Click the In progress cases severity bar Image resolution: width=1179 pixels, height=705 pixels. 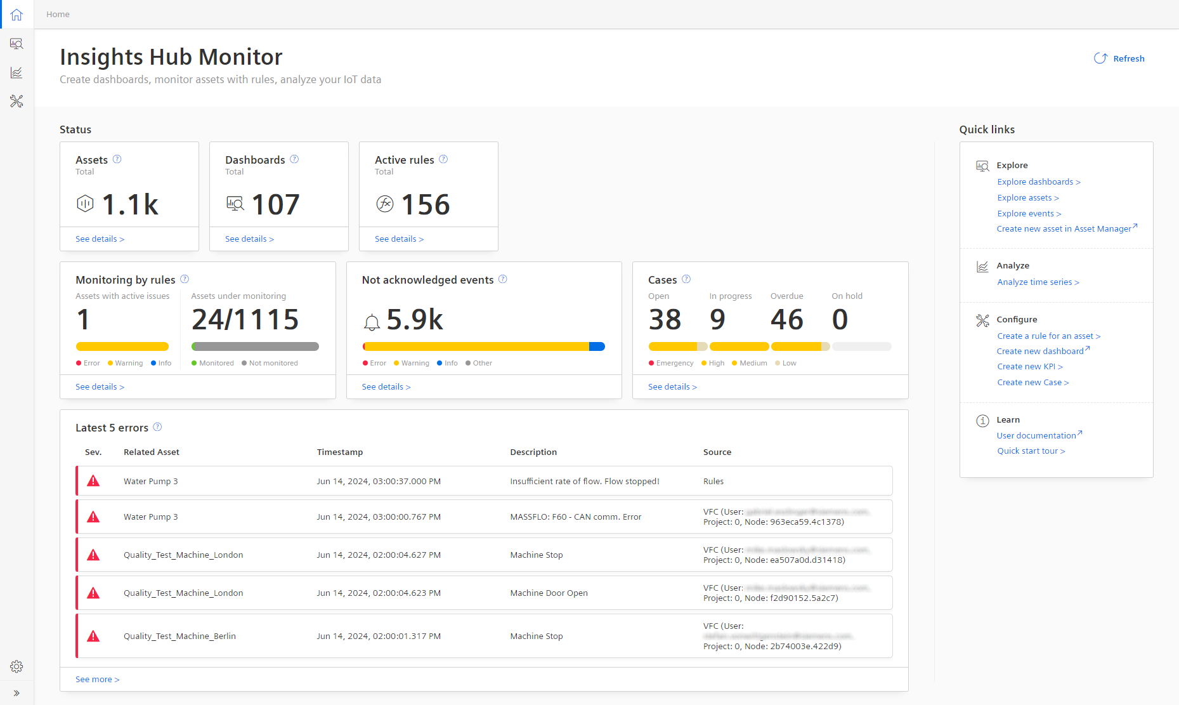(739, 346)
